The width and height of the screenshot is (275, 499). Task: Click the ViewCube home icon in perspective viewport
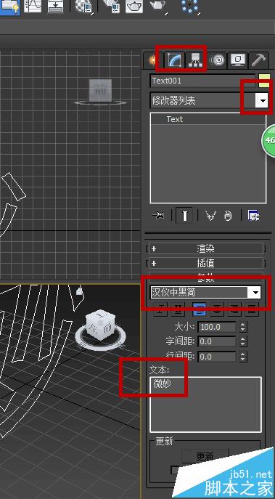pos(80,291)
